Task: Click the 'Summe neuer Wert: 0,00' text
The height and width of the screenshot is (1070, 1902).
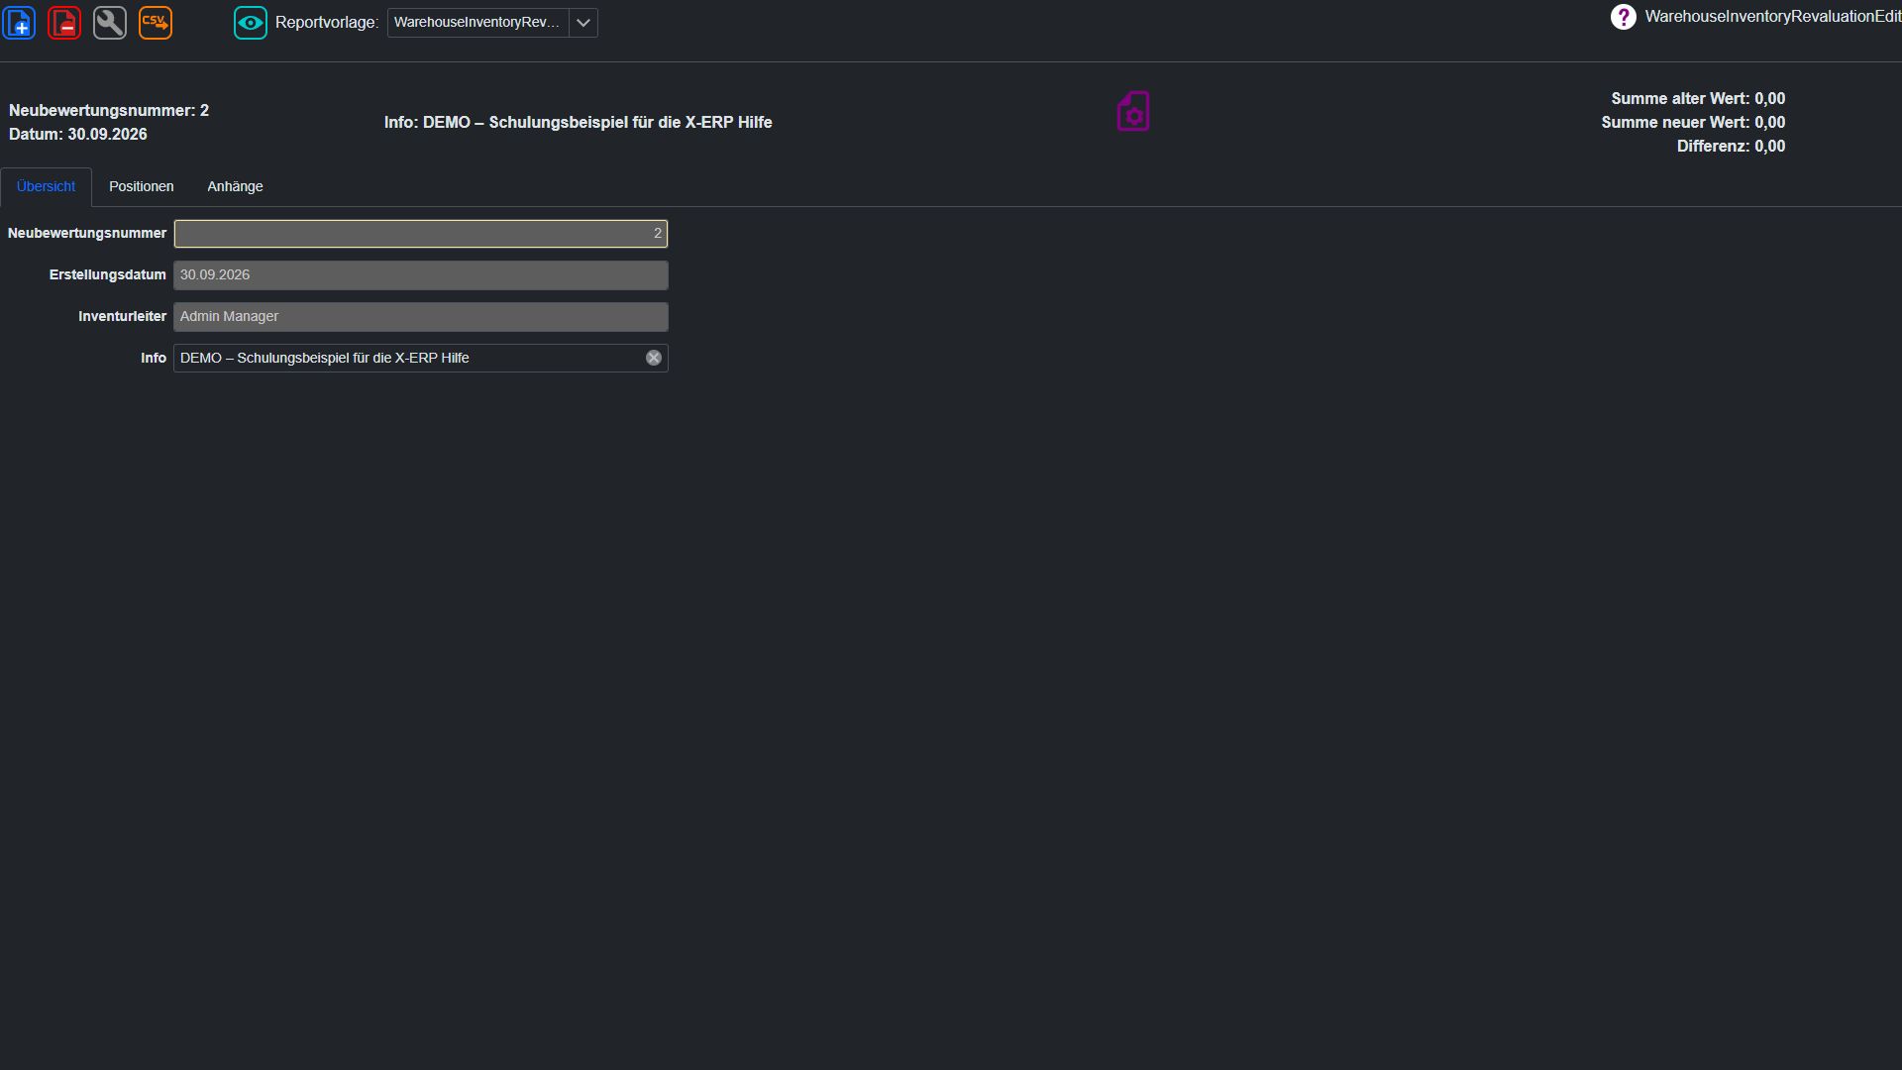Action: [x=1693, y=123]
